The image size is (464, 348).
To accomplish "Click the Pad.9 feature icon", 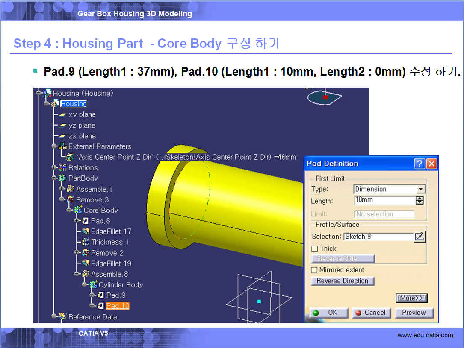I will pos(101,295).
